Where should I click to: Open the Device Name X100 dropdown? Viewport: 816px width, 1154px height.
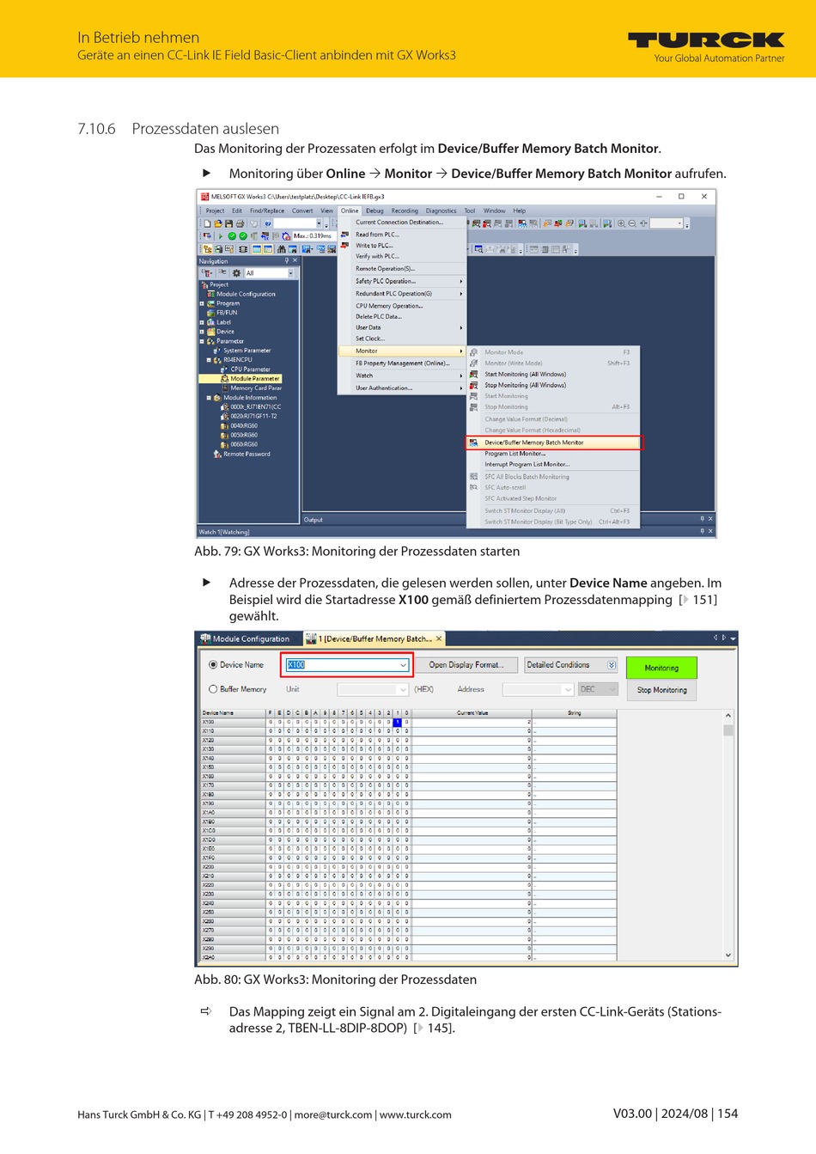click(x=403, y=665)
